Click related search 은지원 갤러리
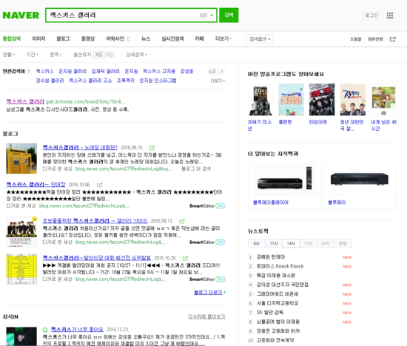This screenshot has height=346, width=407. [x=73, y=71]
